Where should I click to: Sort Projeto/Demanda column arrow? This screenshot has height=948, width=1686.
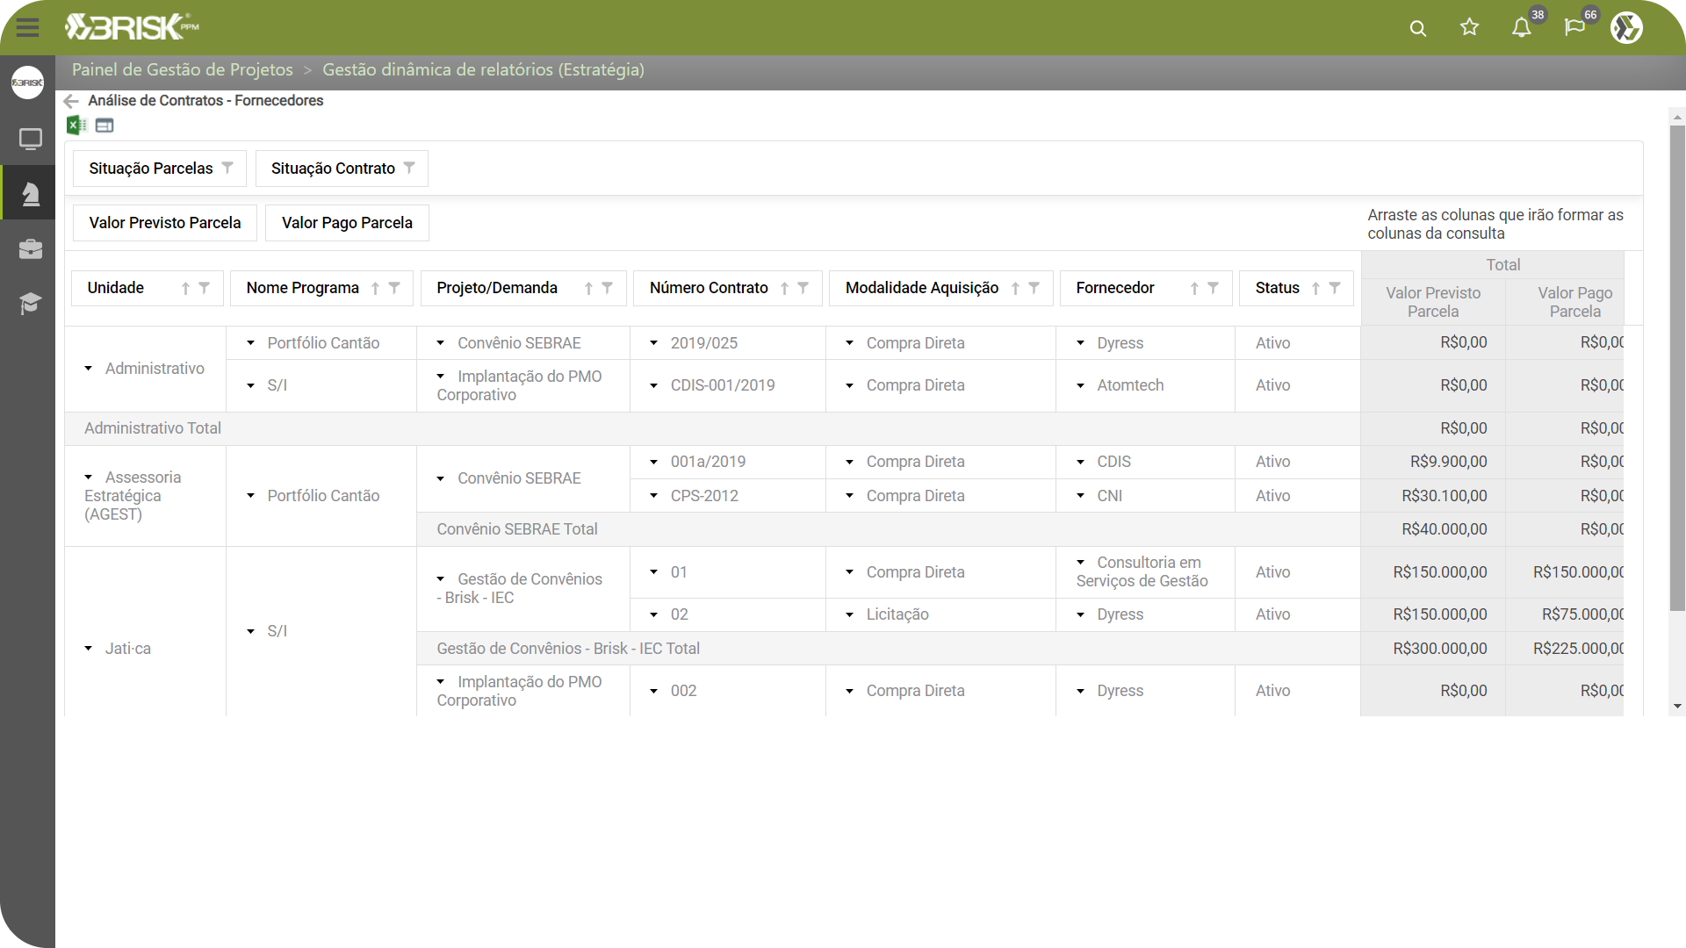[588, 289]
